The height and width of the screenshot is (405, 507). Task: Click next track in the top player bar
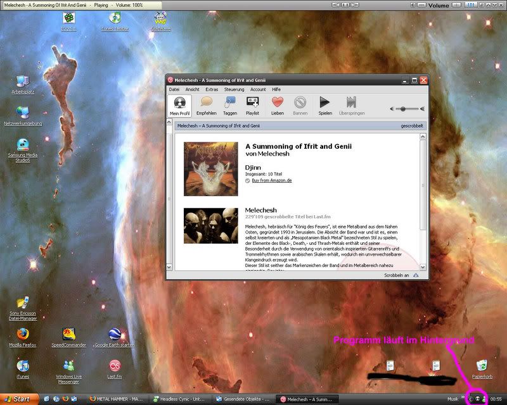(355, 5)
